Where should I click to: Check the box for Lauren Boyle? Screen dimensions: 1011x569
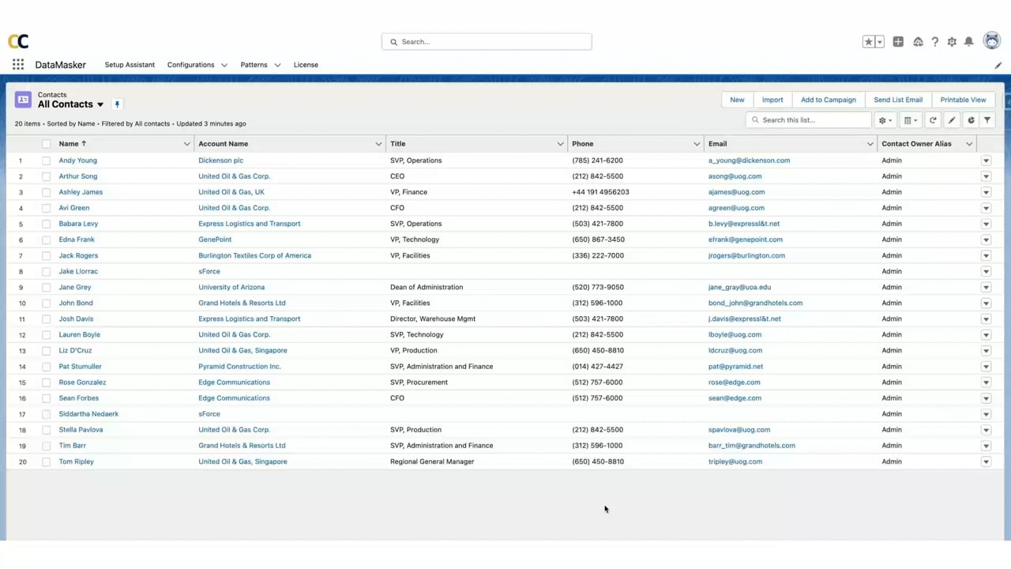point(46,334)
